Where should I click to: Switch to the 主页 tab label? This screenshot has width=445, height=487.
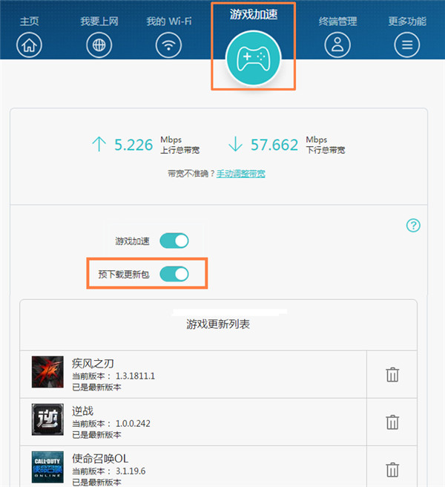30,21
